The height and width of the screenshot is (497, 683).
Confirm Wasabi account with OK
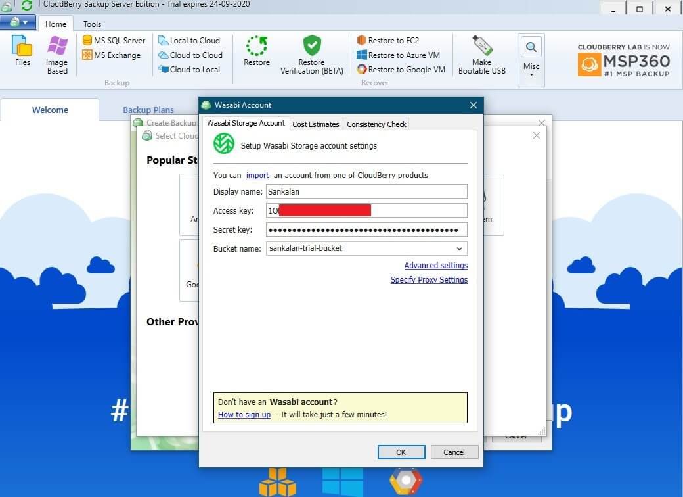(x=401, y=452)
